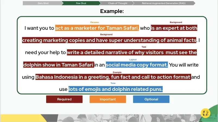The width and height of the screenshot is (218, 122).
Task: Select the Zero Shot step tab
Action: tap(43, 3)
